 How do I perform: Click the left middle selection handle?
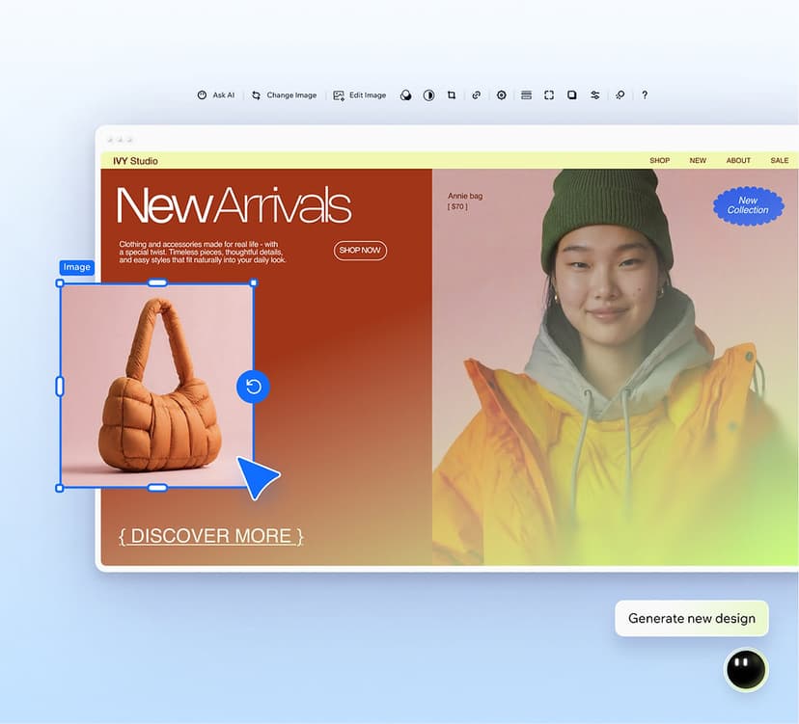tap(60, 386)
